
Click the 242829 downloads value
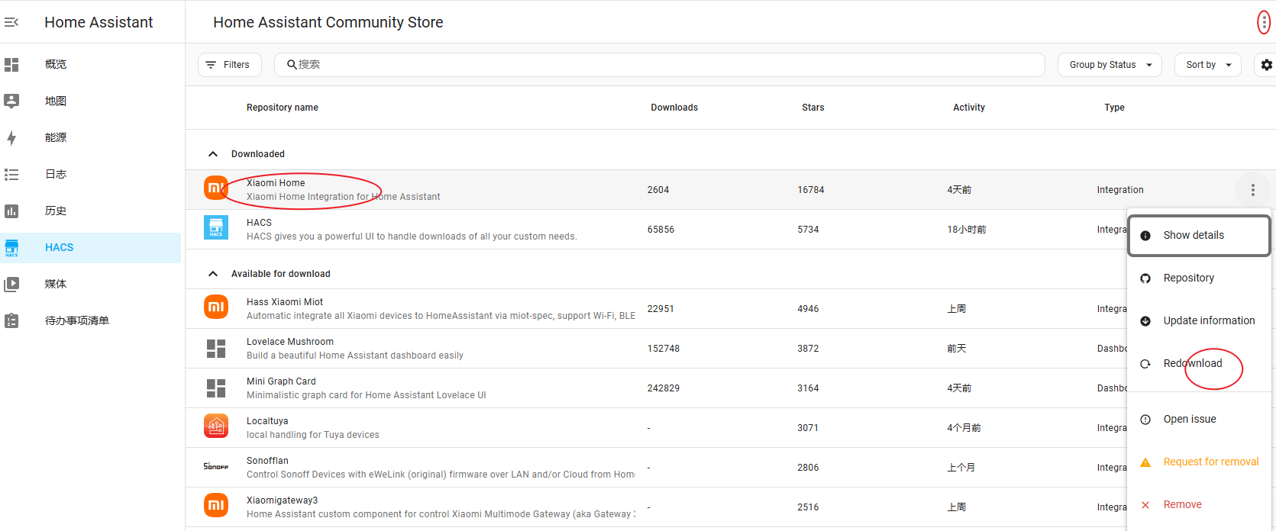coord(664,388)
